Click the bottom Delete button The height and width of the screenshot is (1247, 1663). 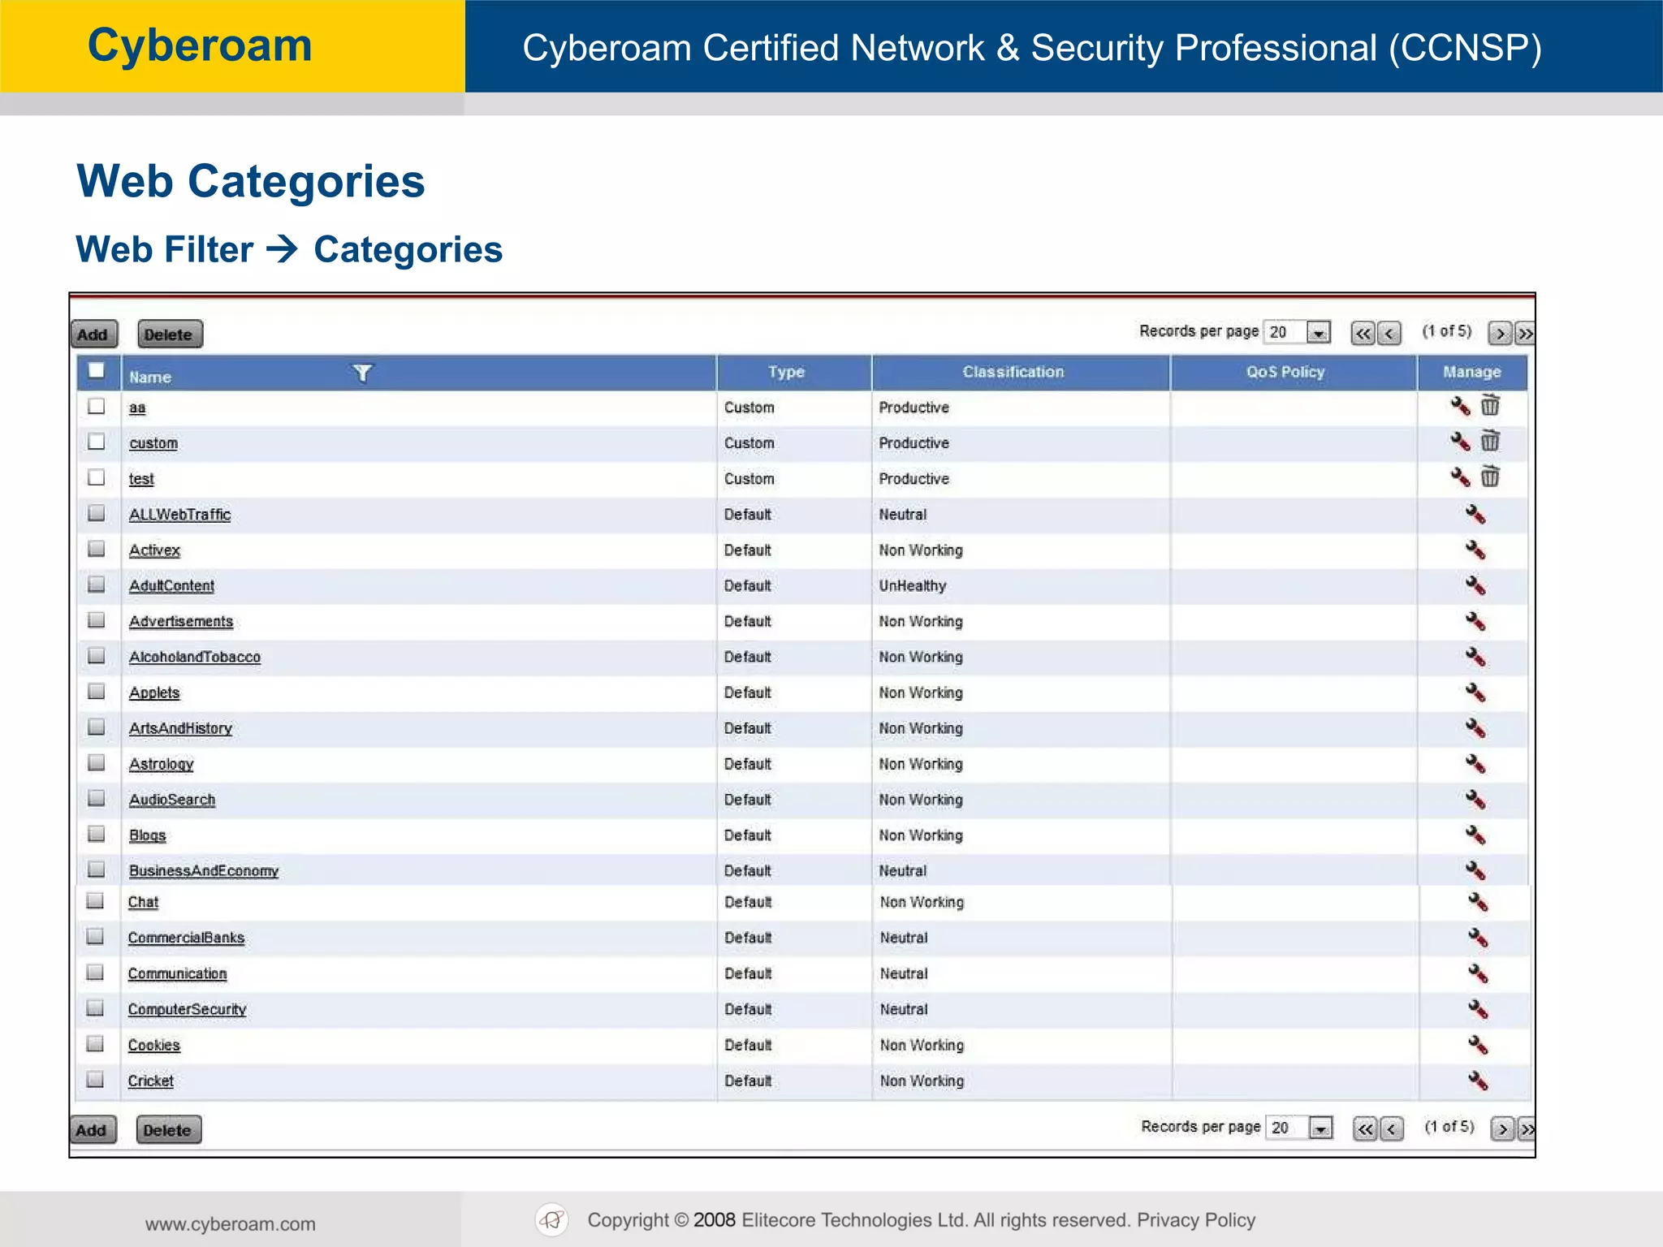tap(167, 1130)
